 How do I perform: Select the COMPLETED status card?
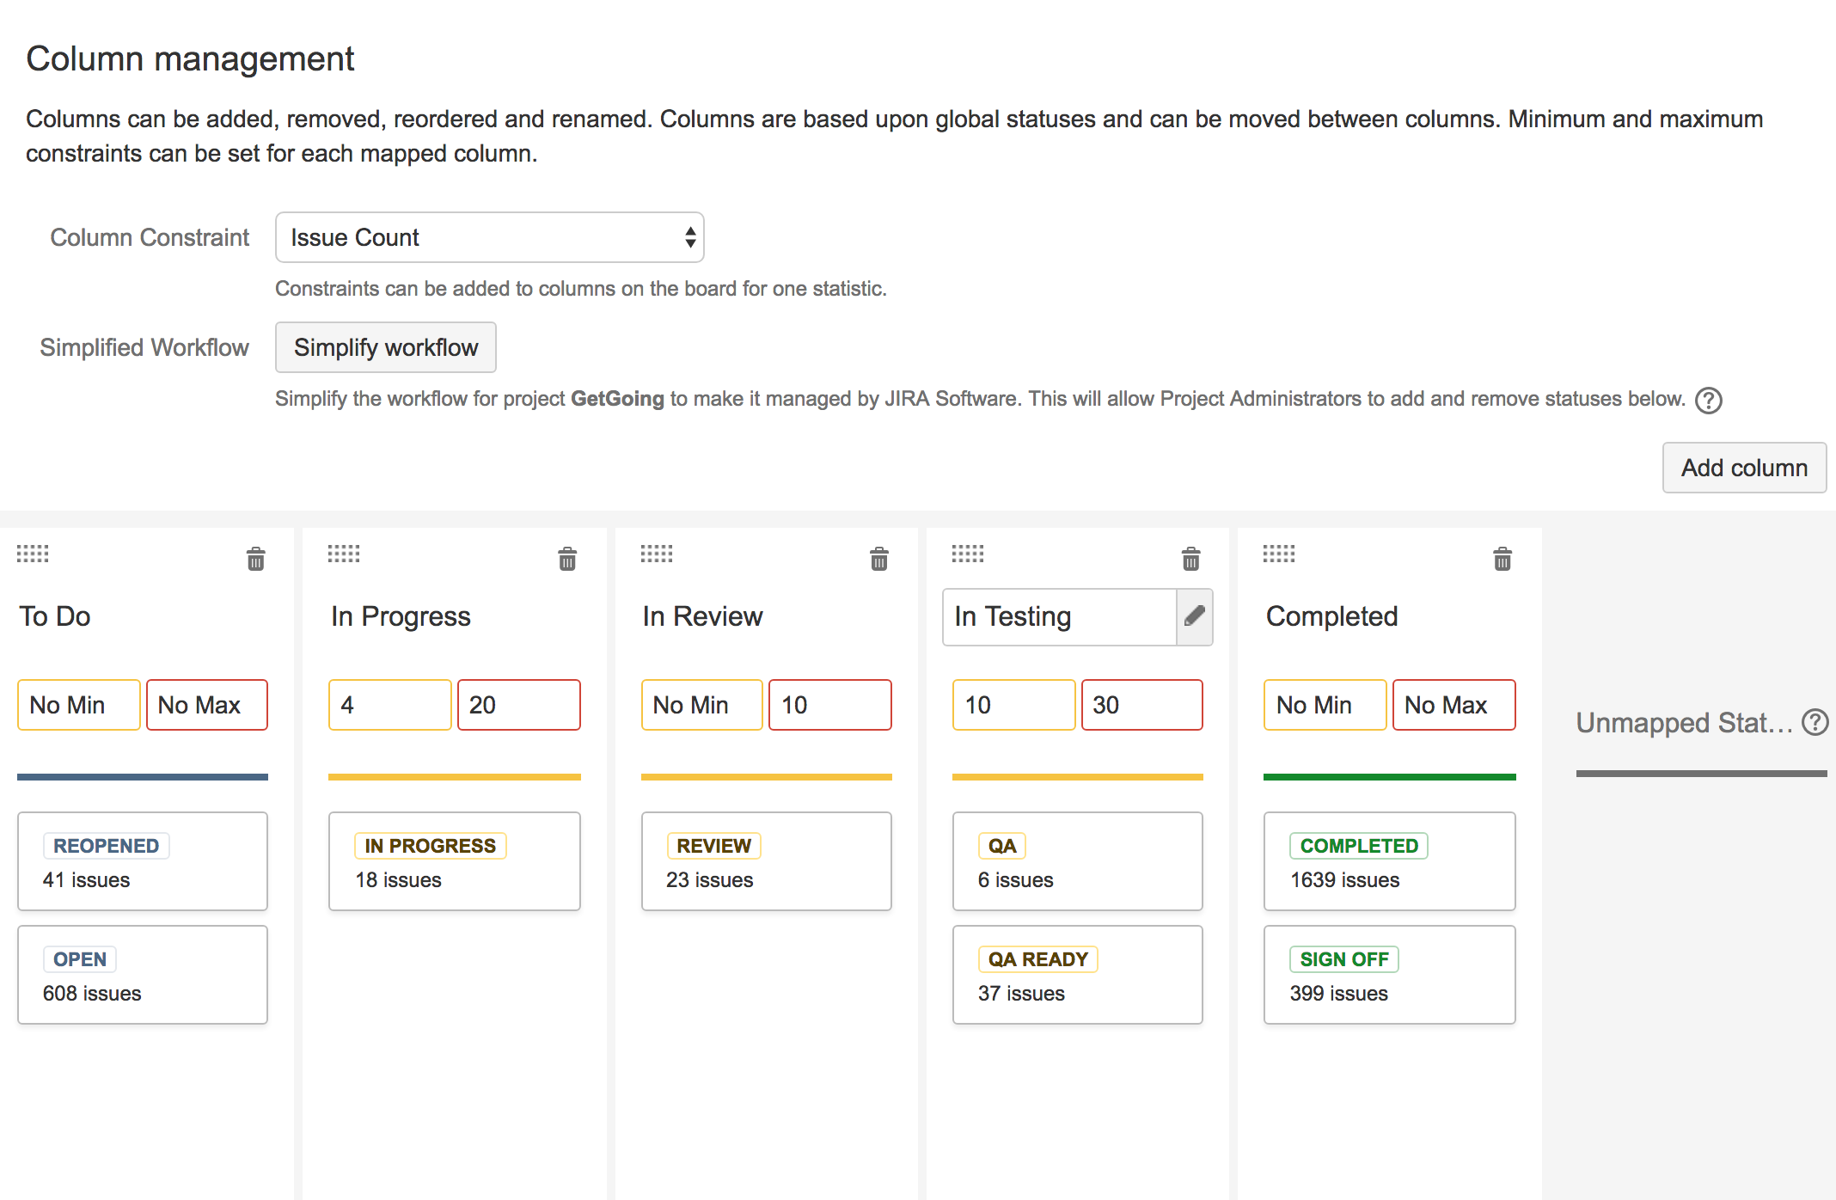click(x=1390, y=861)
